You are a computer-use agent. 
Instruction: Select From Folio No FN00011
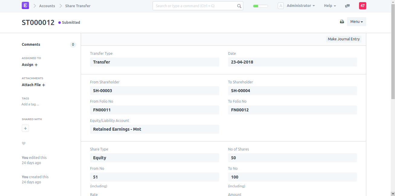click(x=154, y=110)
